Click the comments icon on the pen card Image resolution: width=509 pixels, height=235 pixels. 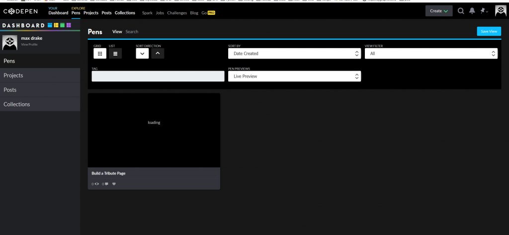(x=105, y=184)
